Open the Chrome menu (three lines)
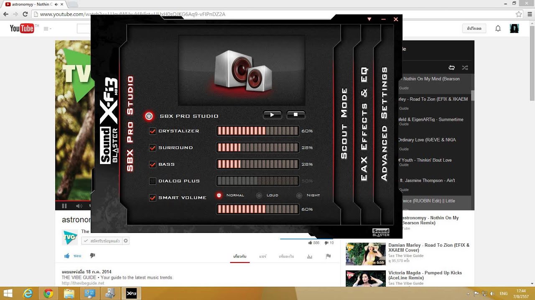 point(529,14)
